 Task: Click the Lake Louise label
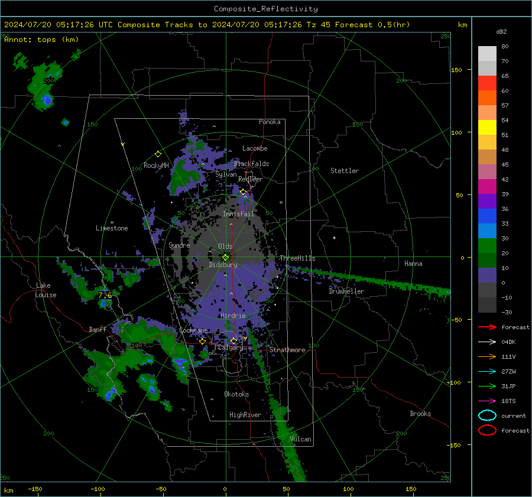(x=46, y=290)
